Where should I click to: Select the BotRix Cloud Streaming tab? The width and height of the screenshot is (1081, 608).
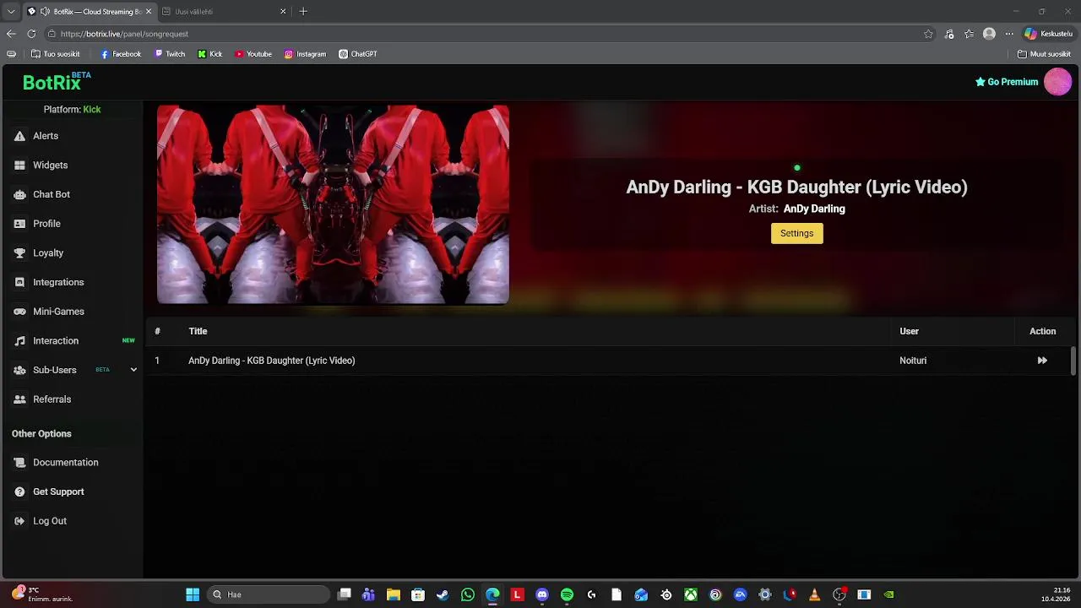[89, 11]
